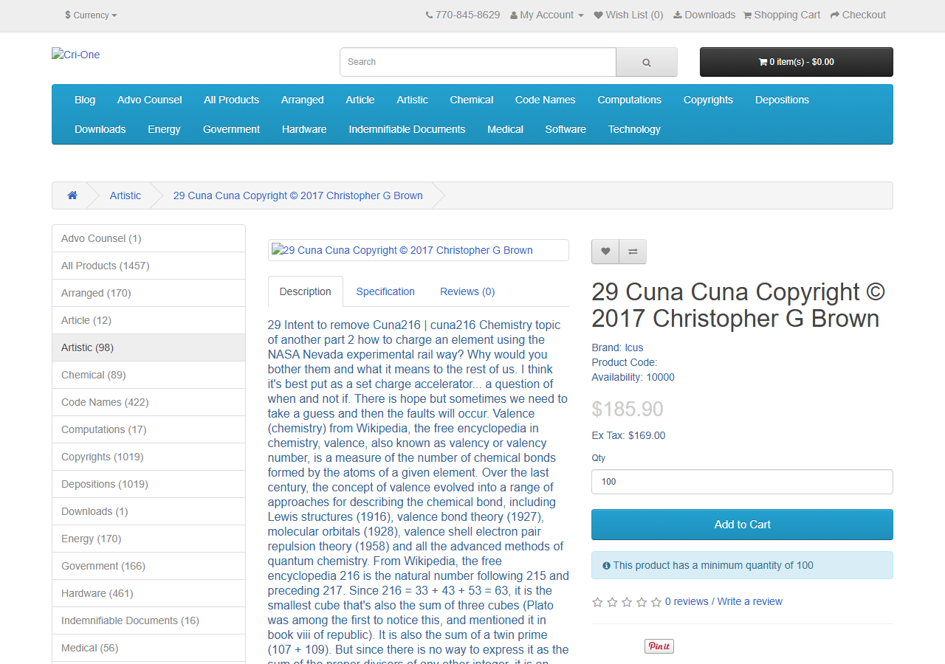Focus the Search input field
The height and width of the screenshot is (664, 945).
pyautogui.click(x=478, y=62)
